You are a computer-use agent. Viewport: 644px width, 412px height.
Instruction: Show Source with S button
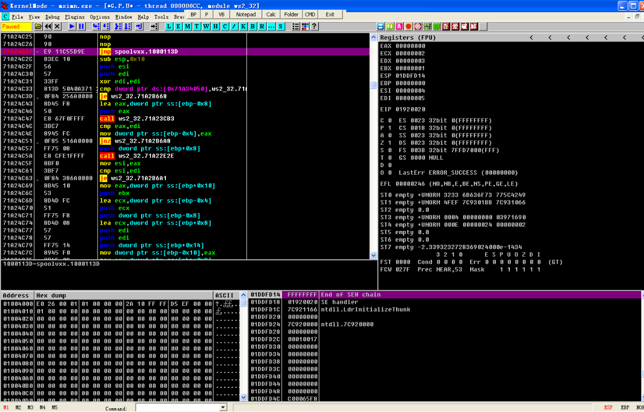pos(280,26)
